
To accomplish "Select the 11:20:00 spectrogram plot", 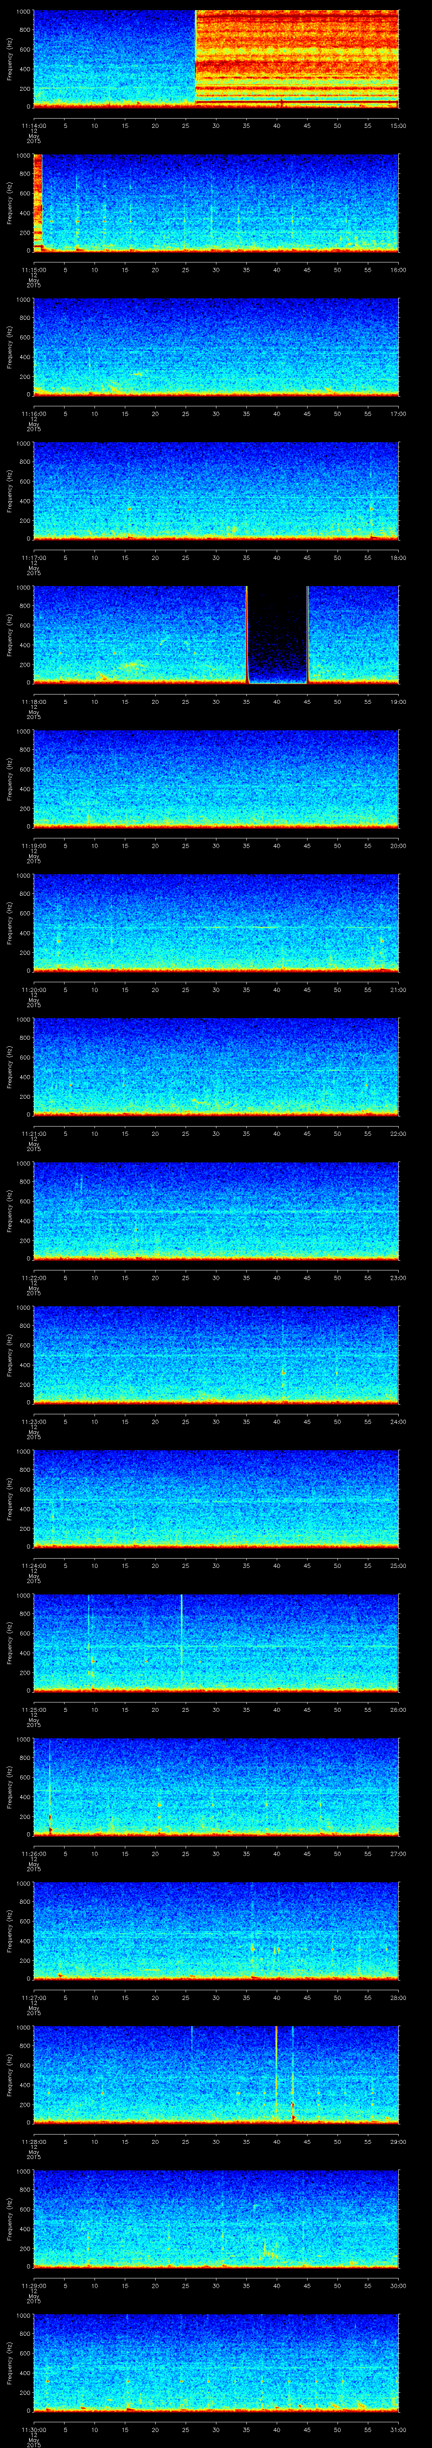I will pos(216,922).
